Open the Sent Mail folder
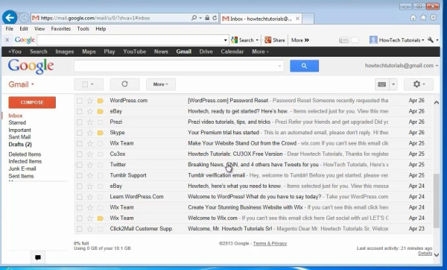Viewport: 447px width, 270px height. [x=19, y=137]
